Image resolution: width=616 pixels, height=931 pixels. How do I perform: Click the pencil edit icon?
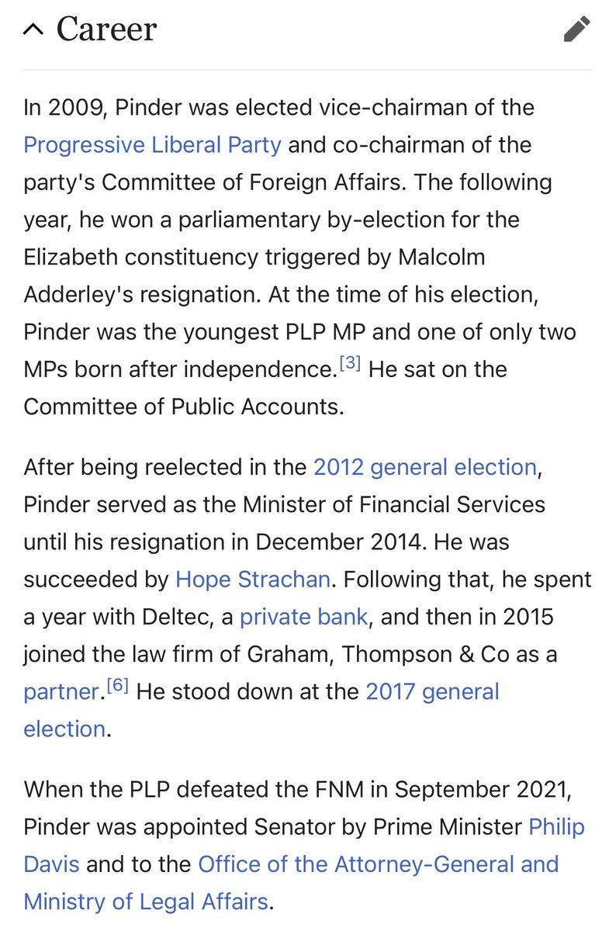click(x=576, y=29)
